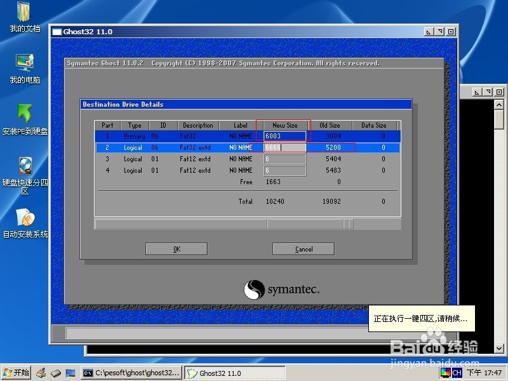Click Total old size value 19092
Image resolution: width=508 pixels, height=381 pixels.
[331, 201]
